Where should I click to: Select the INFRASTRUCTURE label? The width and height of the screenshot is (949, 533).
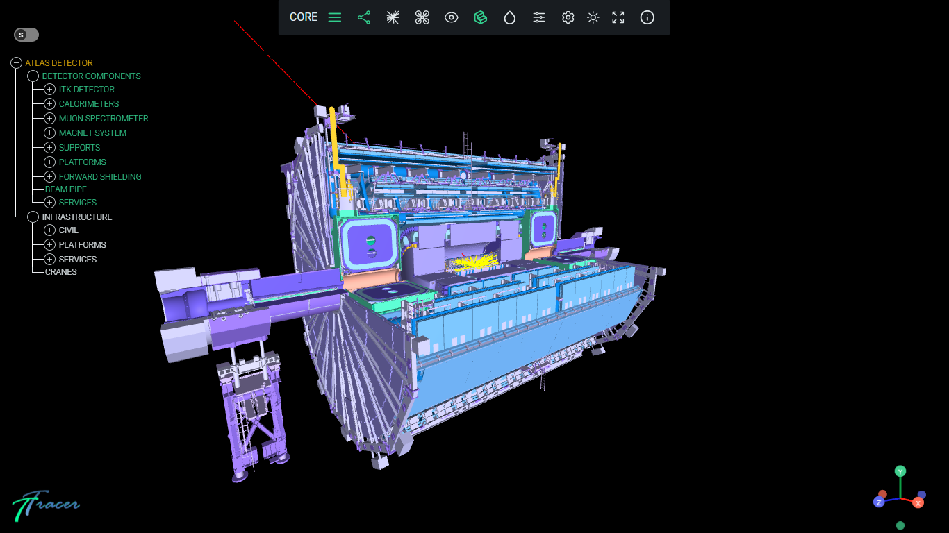pos(77,217)
